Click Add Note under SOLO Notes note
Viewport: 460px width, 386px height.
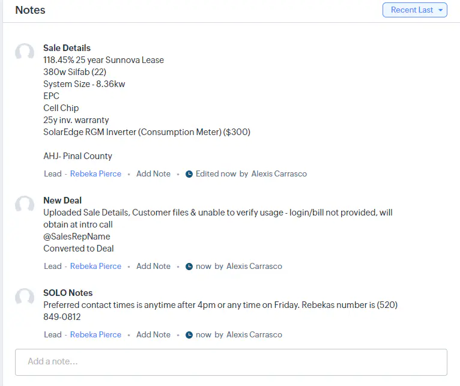tap(153, 334)
